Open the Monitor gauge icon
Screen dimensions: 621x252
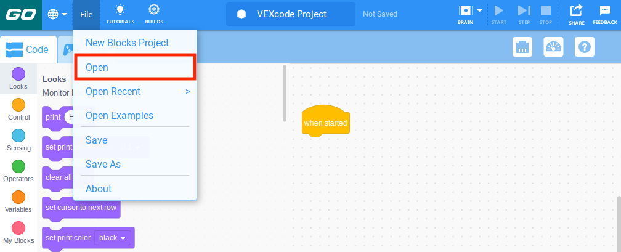(x=553, y=47)
